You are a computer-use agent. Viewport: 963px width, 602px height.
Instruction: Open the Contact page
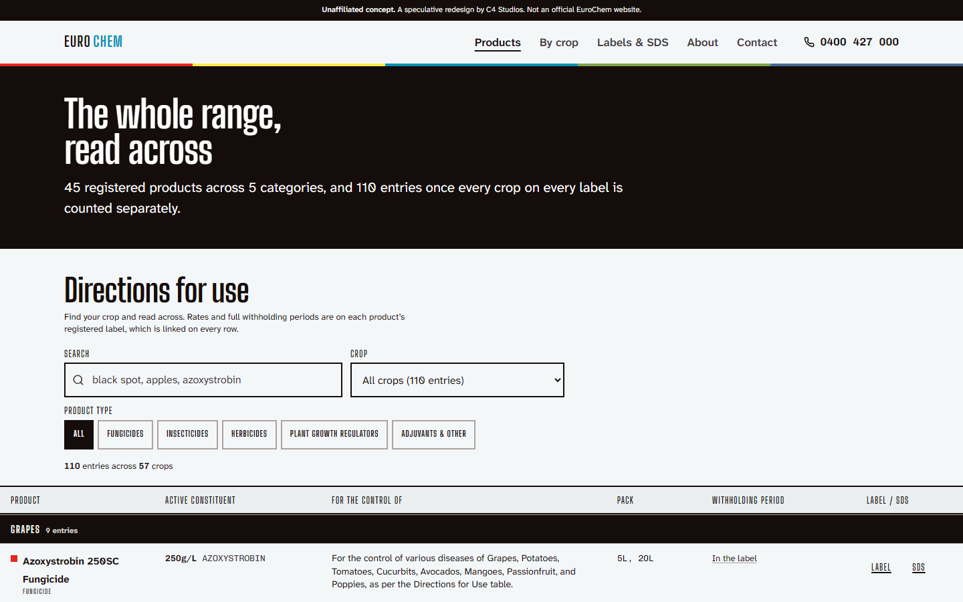757,42
